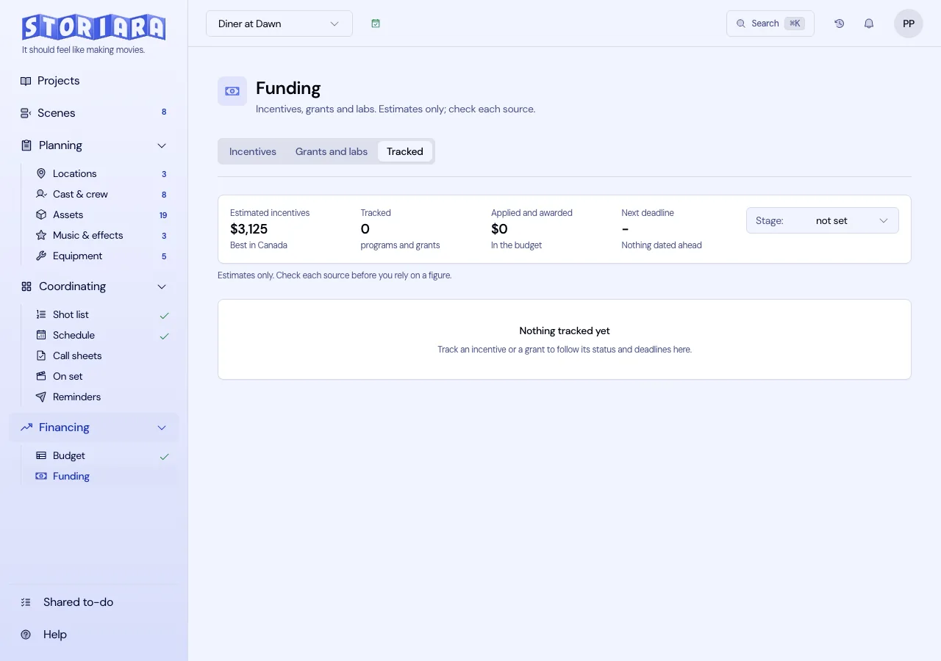The height and width of the screenshot is (661, 941).
Task: Click the On set clapperboard icon
Action: coord(41,376)
